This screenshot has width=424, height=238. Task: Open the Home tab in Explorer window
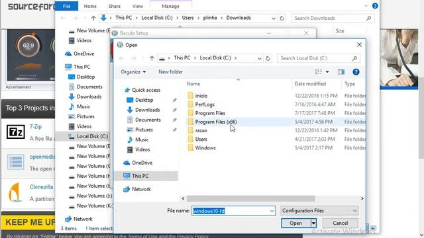click(90, 6)
